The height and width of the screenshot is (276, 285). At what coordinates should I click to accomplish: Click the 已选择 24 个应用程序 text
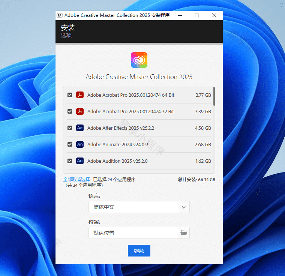point(114,180)
